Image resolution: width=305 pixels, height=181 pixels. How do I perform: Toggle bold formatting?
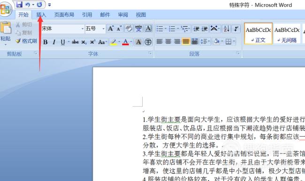(46, 42)
